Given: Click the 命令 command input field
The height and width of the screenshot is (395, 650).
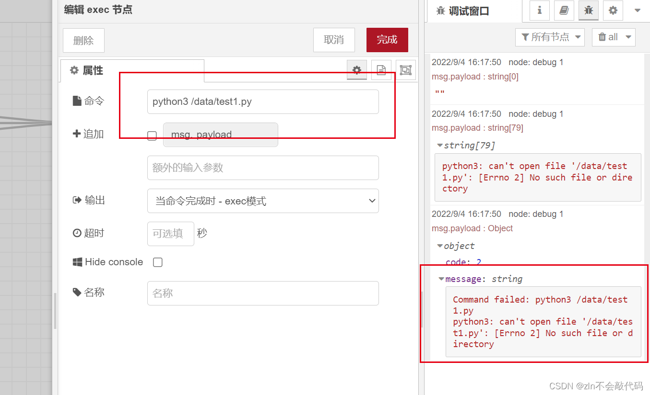Looking at the screenshot, I should tap(263, 102).
